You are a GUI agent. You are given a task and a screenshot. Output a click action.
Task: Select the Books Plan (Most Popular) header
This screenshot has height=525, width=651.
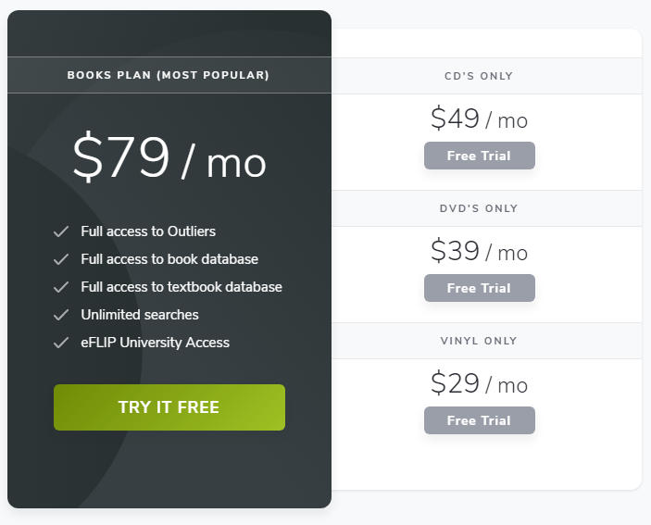pos(169,75)
